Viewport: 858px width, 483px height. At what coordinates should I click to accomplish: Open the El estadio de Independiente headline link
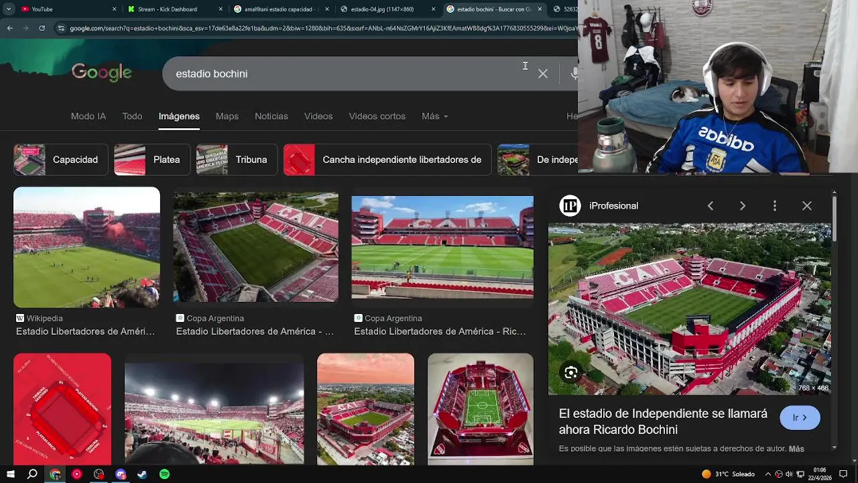click(x=663, y=422)
